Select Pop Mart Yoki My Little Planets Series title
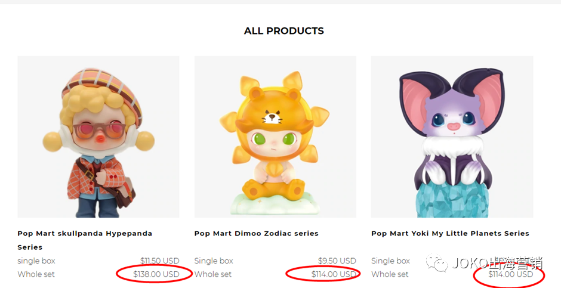Screen dimensions: 561x288 coord(450,233)
